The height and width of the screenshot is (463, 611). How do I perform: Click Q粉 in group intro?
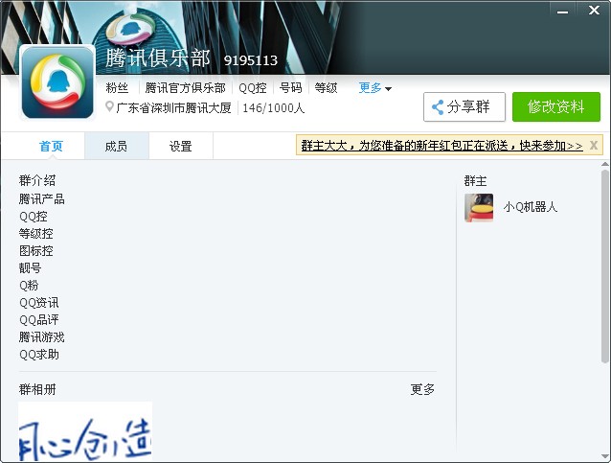[x=29, y=285]
